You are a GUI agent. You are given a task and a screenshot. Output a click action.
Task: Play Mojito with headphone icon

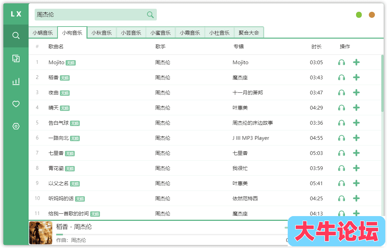pyautogui.click(x=342, y=63)
